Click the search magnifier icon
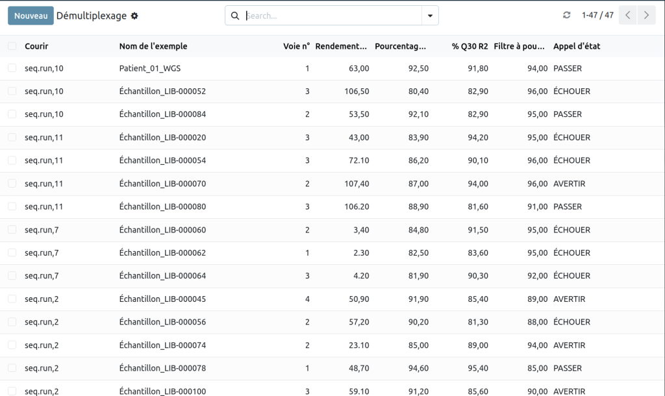The width and height of the screenshot is (665, 396). [235, 16]
